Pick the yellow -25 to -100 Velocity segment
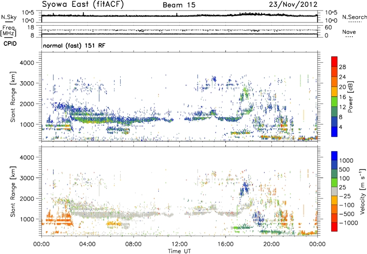Screen dimensions: 367x254 coord(334,200)
